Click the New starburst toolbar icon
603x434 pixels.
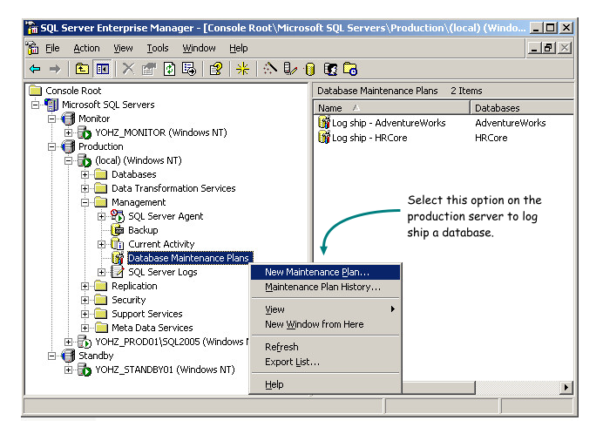tap(242, 69)
